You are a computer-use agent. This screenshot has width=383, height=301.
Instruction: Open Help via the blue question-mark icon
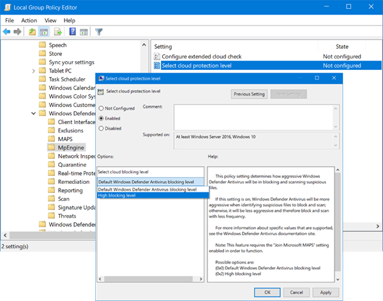click(x=73, y=31)
